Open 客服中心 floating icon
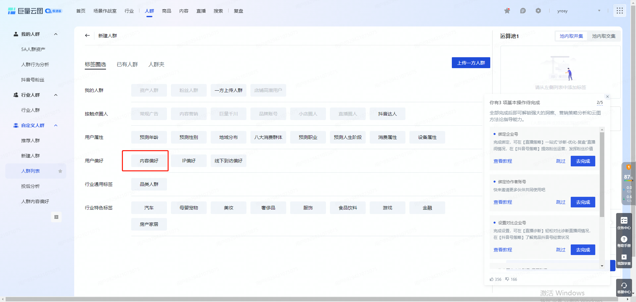 [624, 288]
